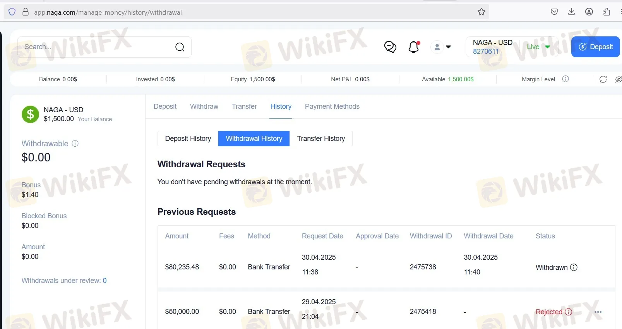The width and height of the screenshot is (622, 329).
Task: Toggle balance visibility eye icon
Action: (x=619, y=79)
